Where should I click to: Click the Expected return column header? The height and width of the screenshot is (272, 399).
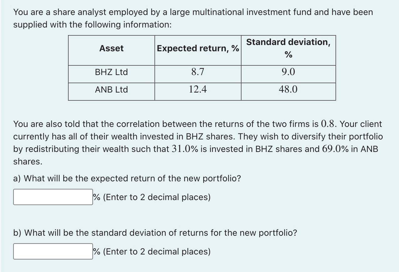click(198, 48)
